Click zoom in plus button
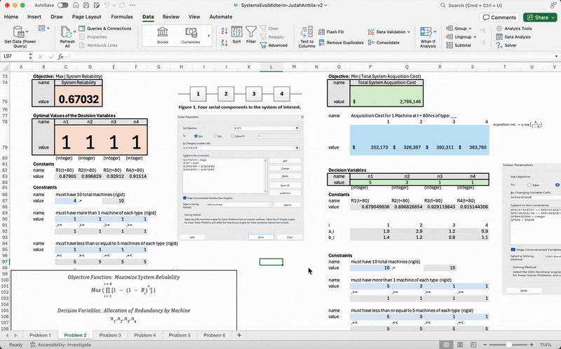 (x=532, y=345)
